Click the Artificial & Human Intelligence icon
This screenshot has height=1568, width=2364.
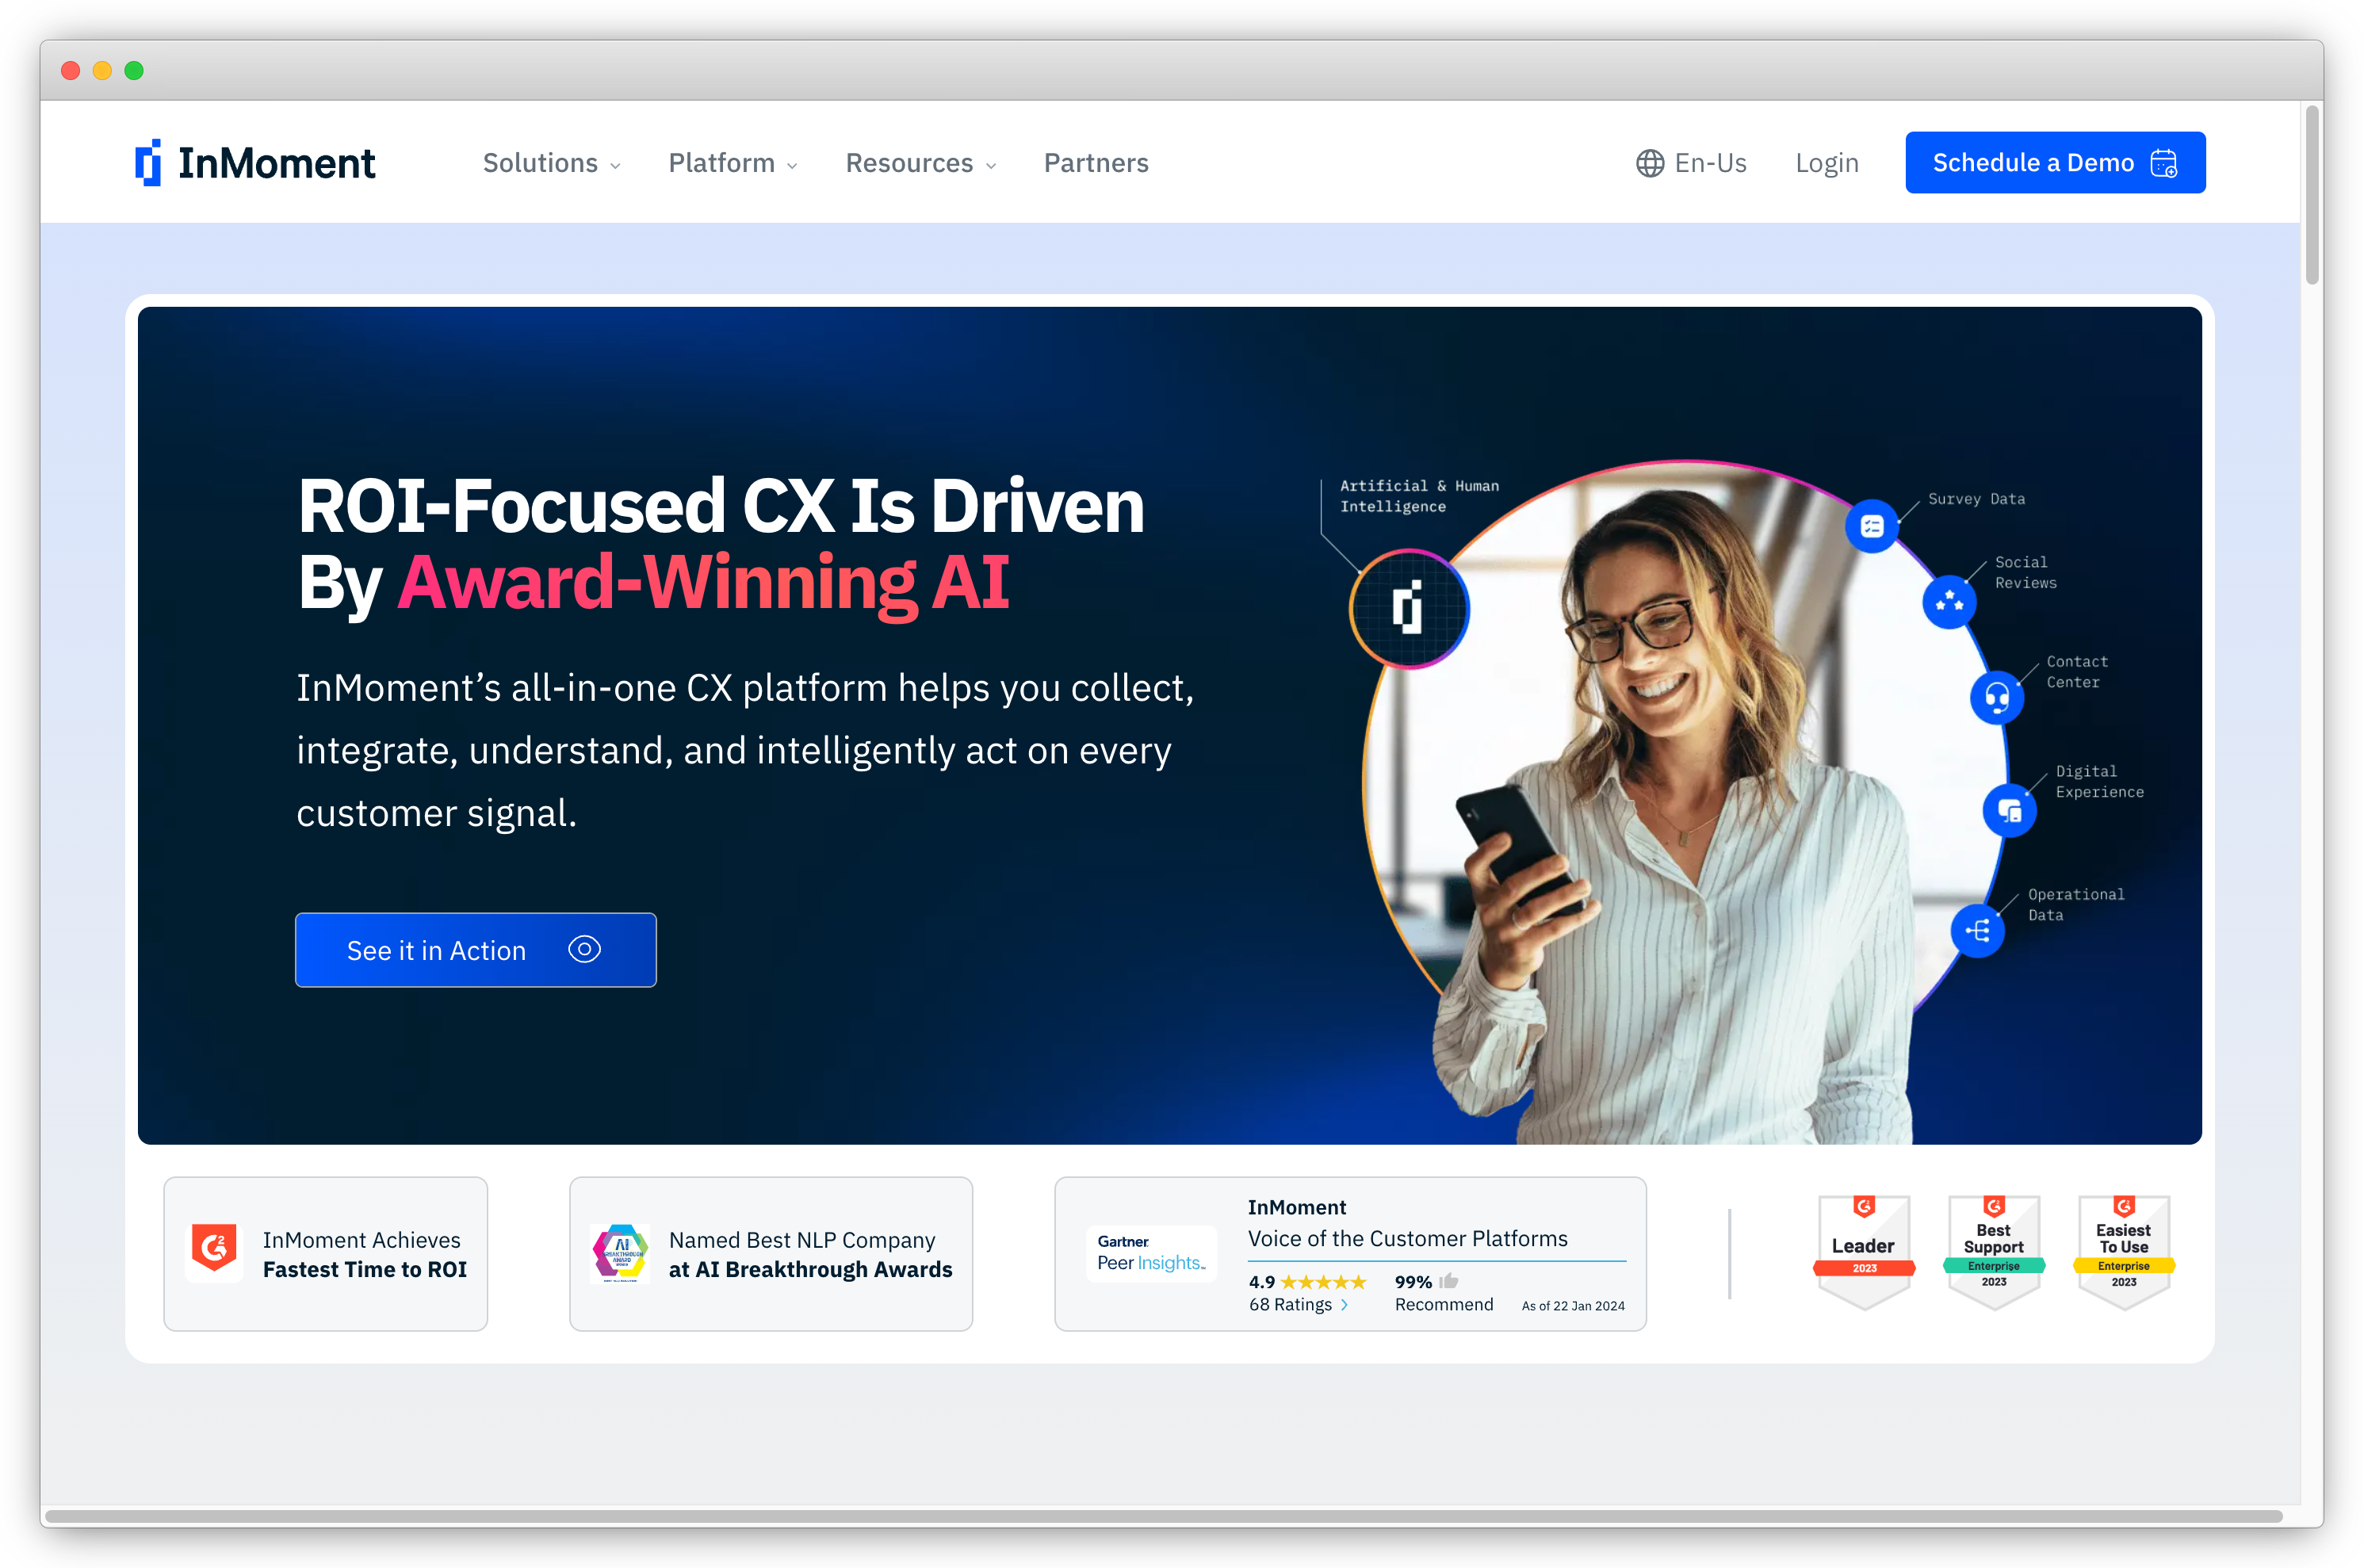click(1410, 607)
